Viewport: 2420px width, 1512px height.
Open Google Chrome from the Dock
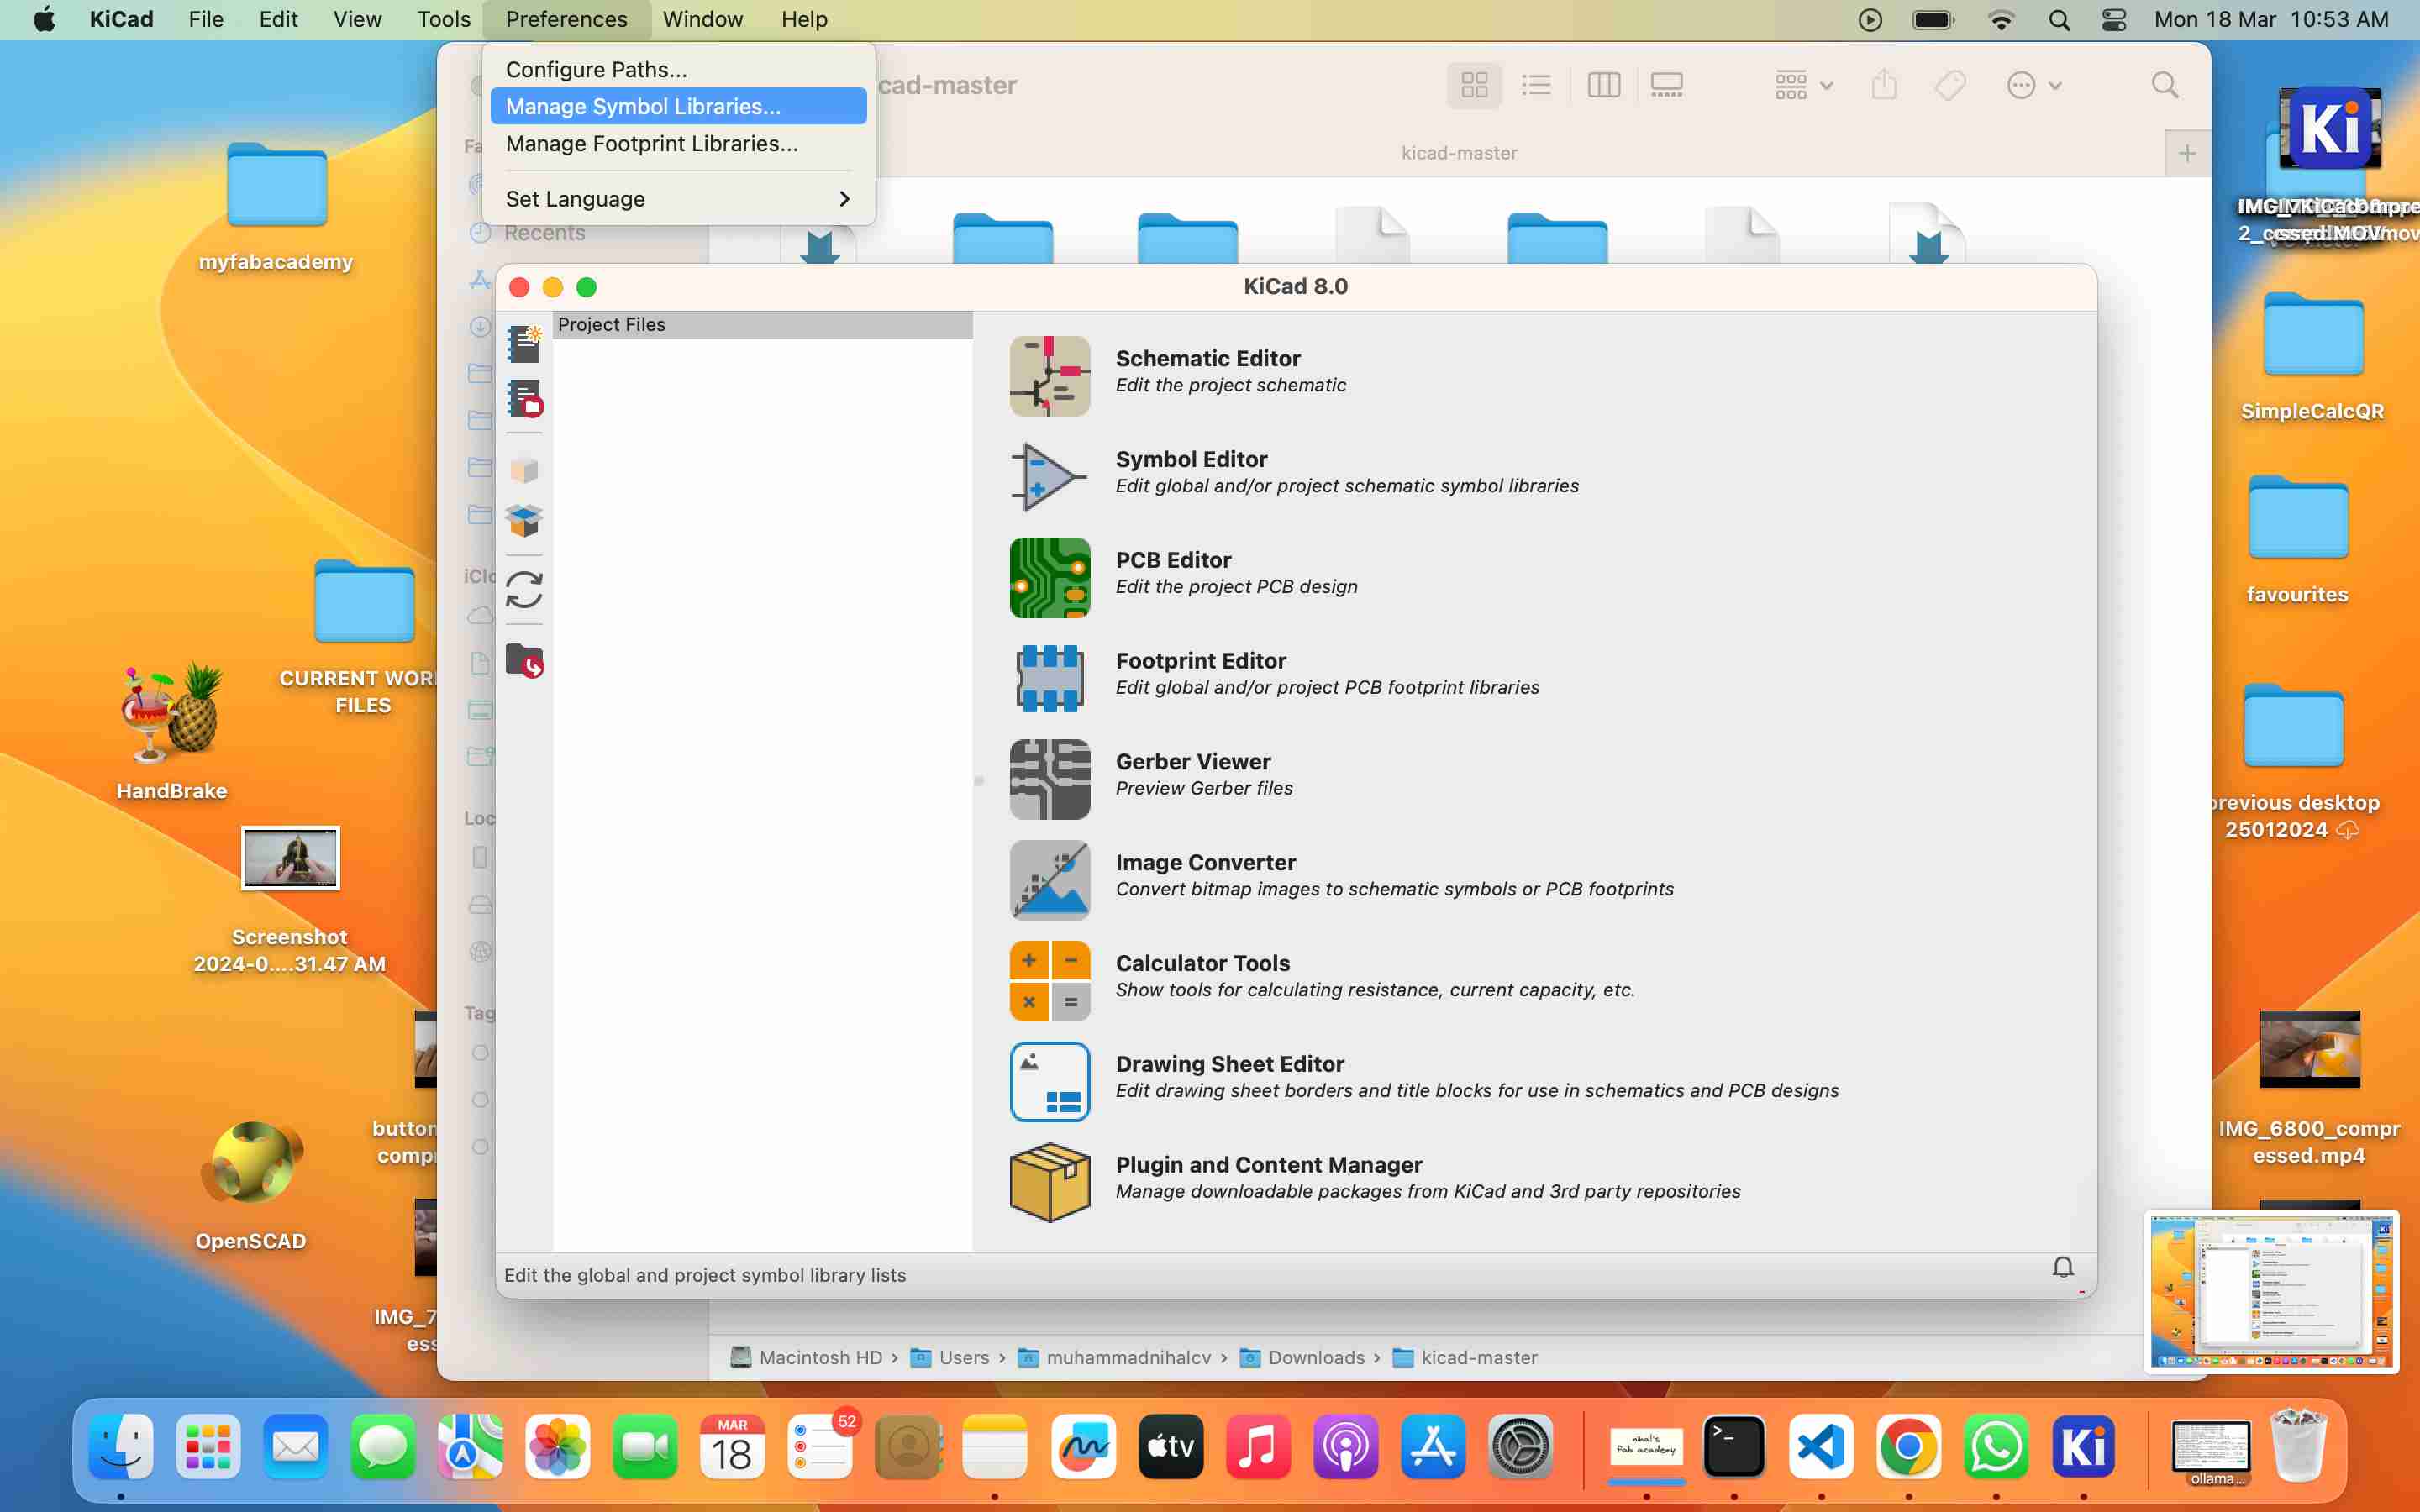click(x=1908, y=1446)
